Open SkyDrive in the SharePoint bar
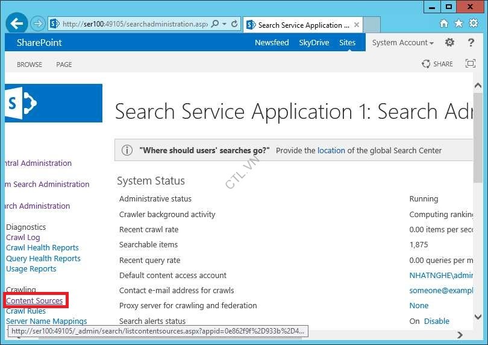Viewport: 488px width, 345px height. click(314, 42)
